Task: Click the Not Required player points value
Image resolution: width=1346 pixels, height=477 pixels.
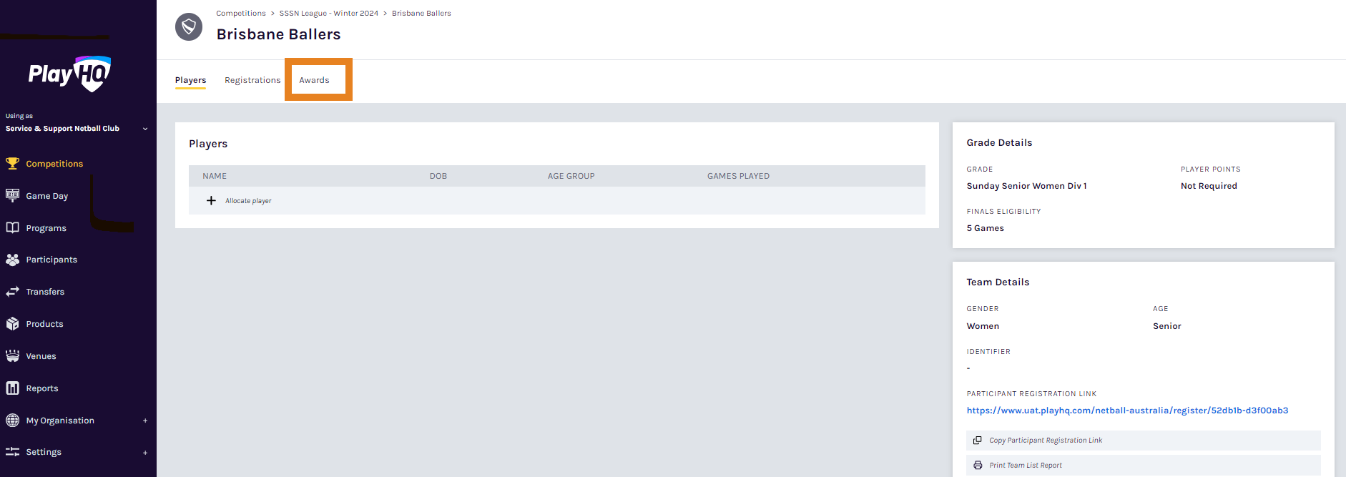Action: pyautogui.click(x=1209, y=186)
